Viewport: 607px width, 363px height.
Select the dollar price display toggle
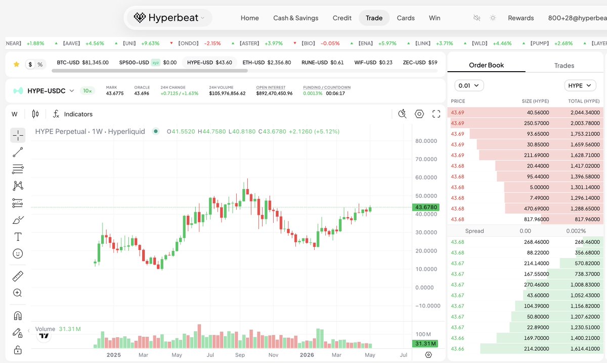click(x=30, y=64)
